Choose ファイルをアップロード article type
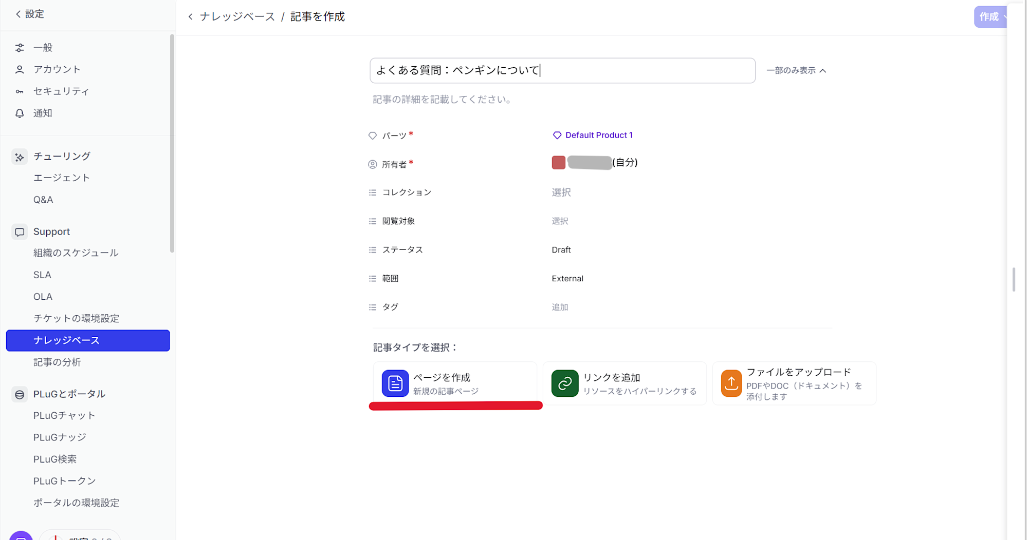Screen dimensions: 1028x540 [x=794, y=383]
